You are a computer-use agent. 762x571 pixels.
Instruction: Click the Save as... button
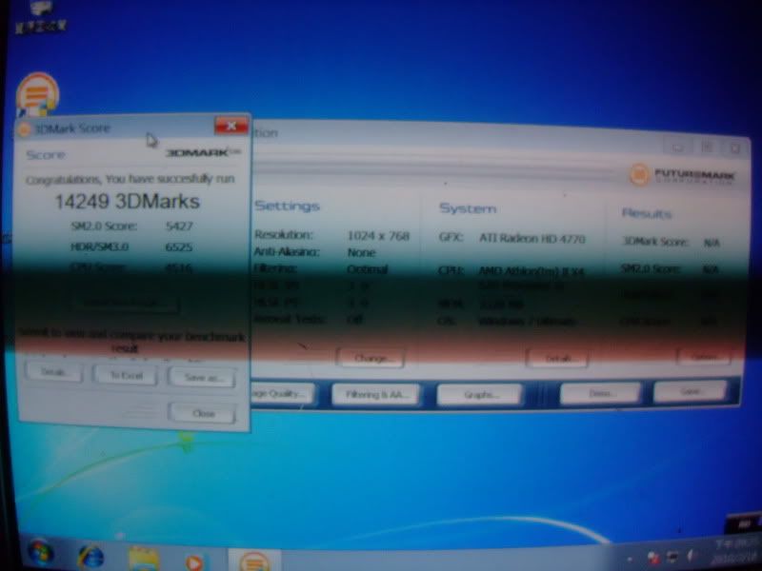tap(202, 377)
